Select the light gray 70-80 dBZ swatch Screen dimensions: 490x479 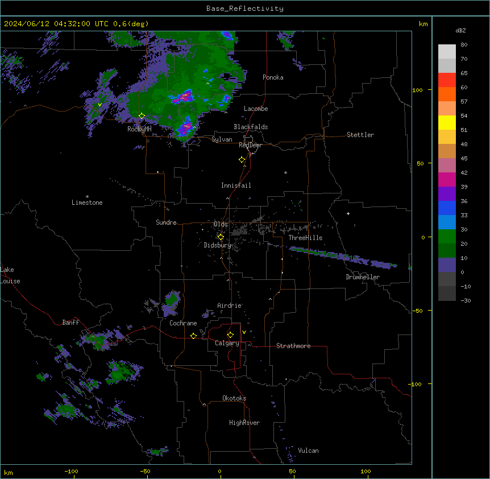[447, 52]
